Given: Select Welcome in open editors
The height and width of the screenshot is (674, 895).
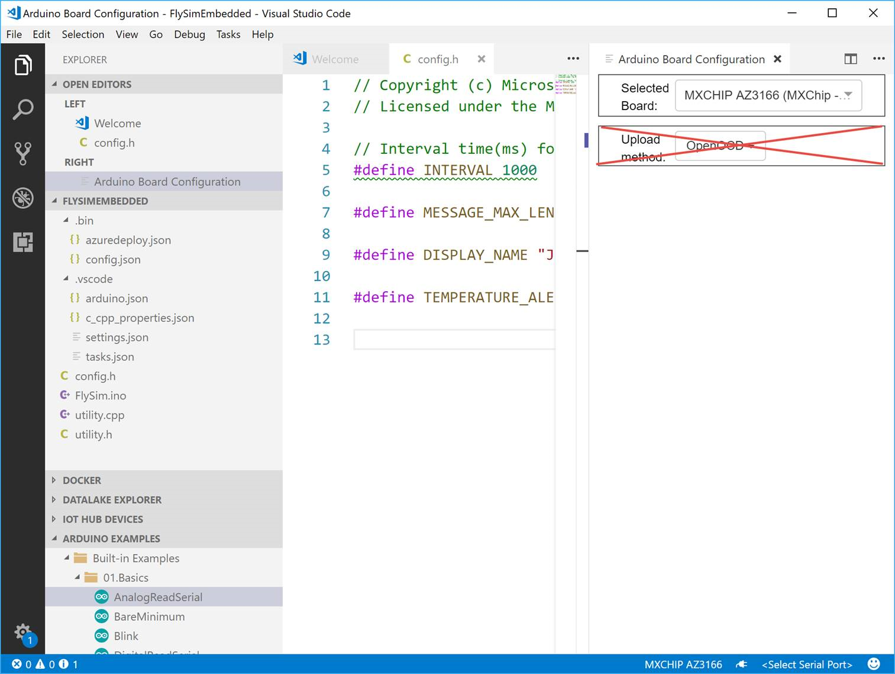Looking at the screenshot, I should pyautogui.click(x=164, y=123).
